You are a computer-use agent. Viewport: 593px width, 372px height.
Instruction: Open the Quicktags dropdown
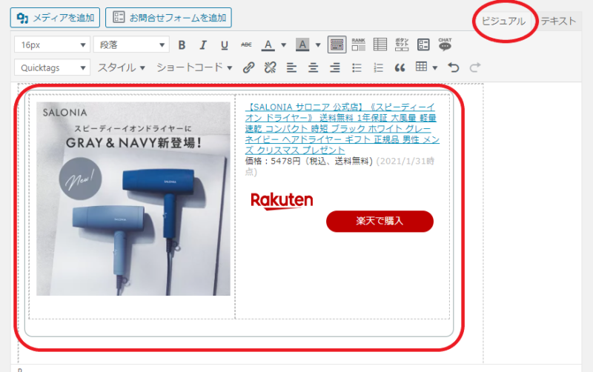click(52, 68)
